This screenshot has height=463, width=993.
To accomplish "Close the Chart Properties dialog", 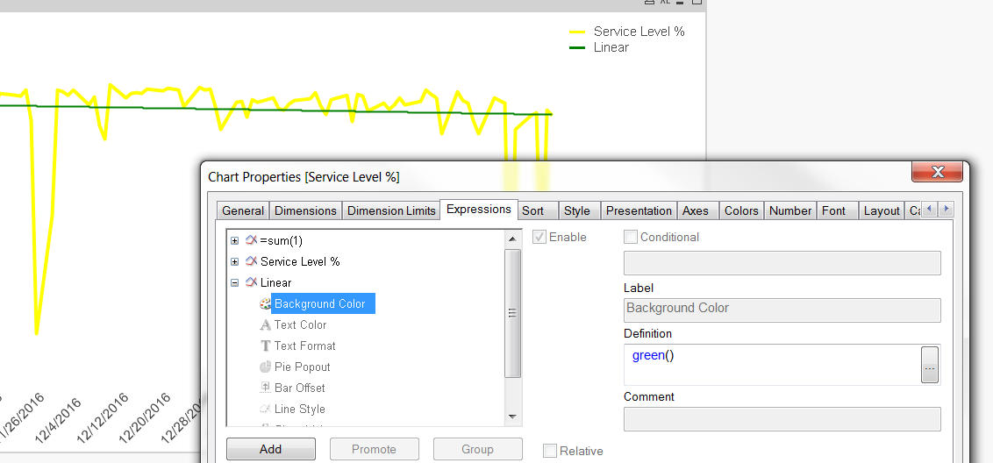I will click(x=937, y=172).
